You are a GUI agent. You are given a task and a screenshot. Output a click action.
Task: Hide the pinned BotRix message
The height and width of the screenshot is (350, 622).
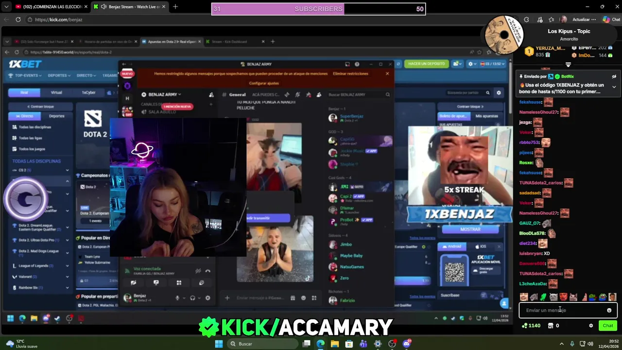pos(614,76)
